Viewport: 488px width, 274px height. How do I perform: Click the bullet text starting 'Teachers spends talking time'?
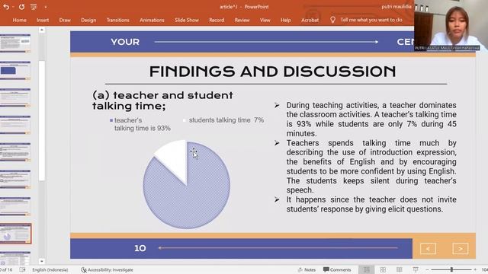coord(371,167)
